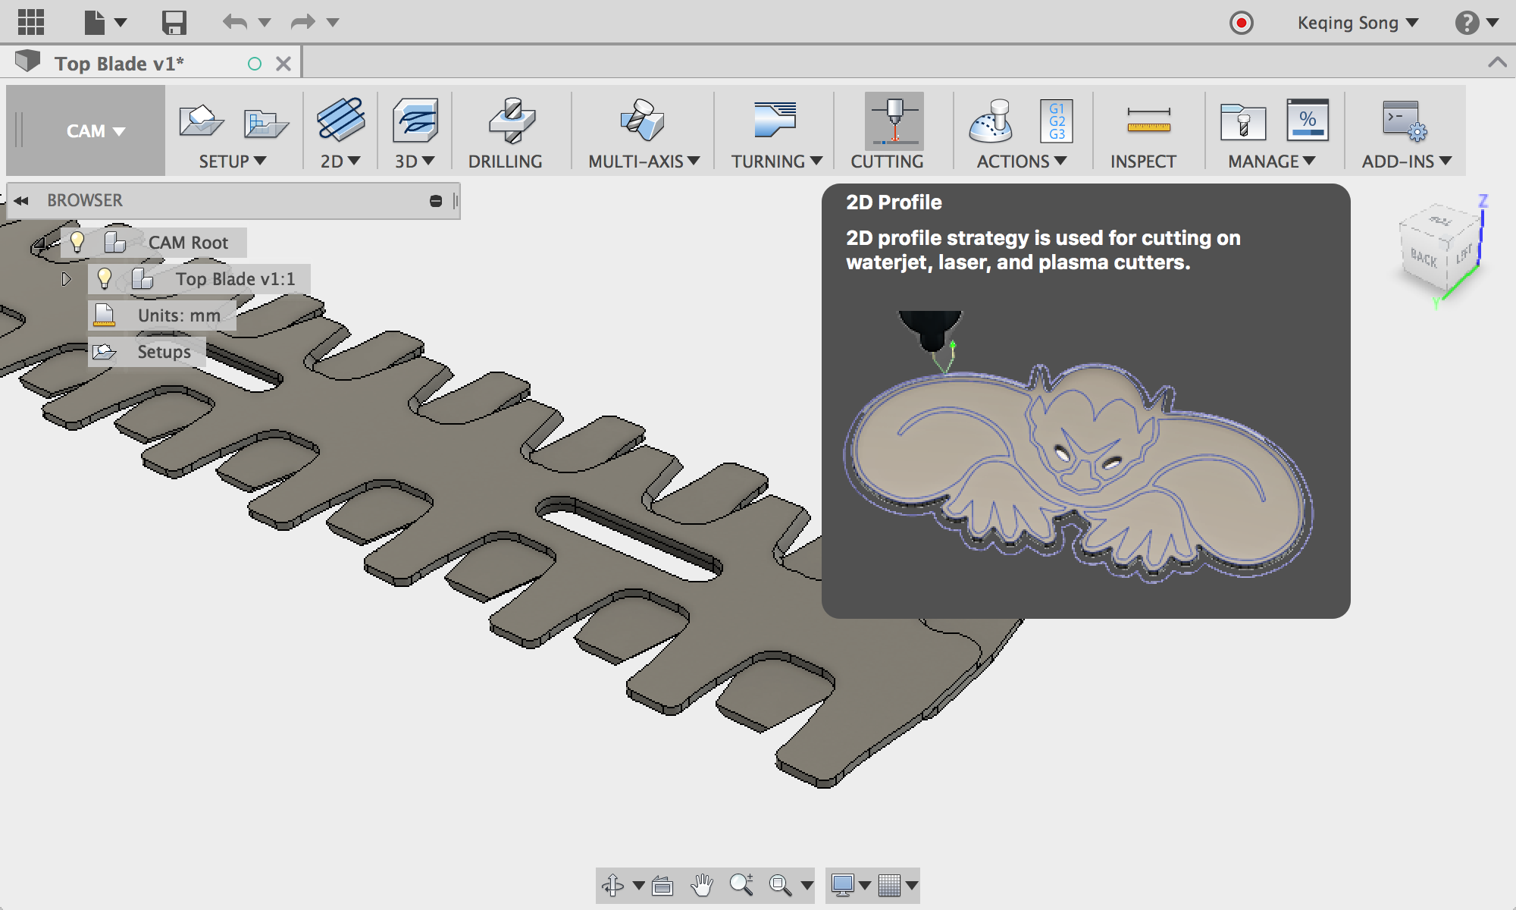Click the 2D Adaptive Clearing icon
Viewport: 1516px width, 910px height.
click(340, 120)
